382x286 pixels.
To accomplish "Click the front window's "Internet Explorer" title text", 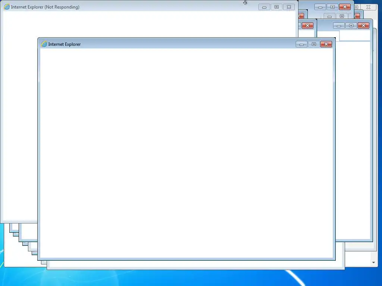I will click(64, 44).
